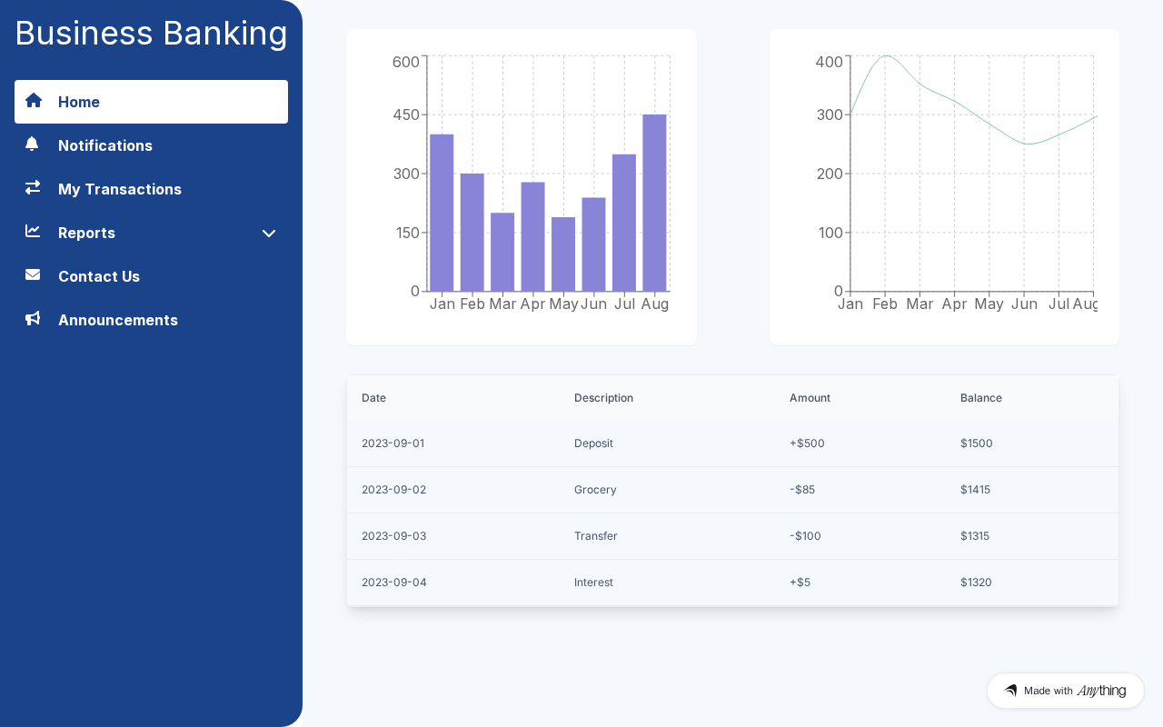The height and width of the screenshot is (727, 1163).
Task: Open the Made with Anything badge
Action: [1065, 691]
